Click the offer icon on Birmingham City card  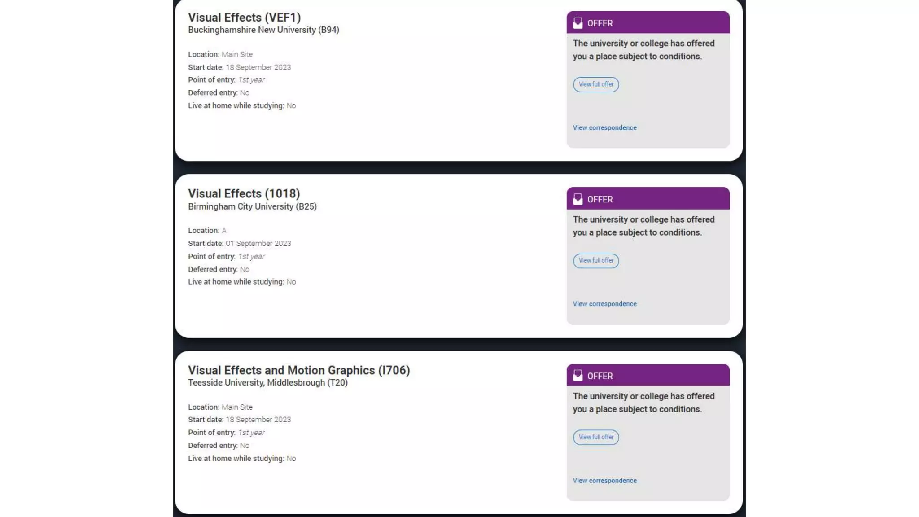(x=578, y=199)
